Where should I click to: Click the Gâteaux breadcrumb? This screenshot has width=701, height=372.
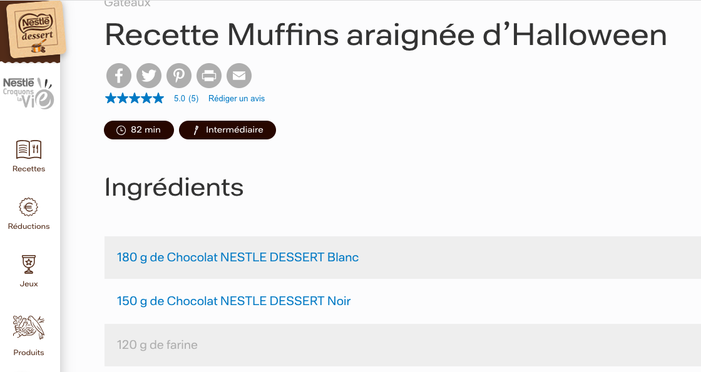(127, 4)
